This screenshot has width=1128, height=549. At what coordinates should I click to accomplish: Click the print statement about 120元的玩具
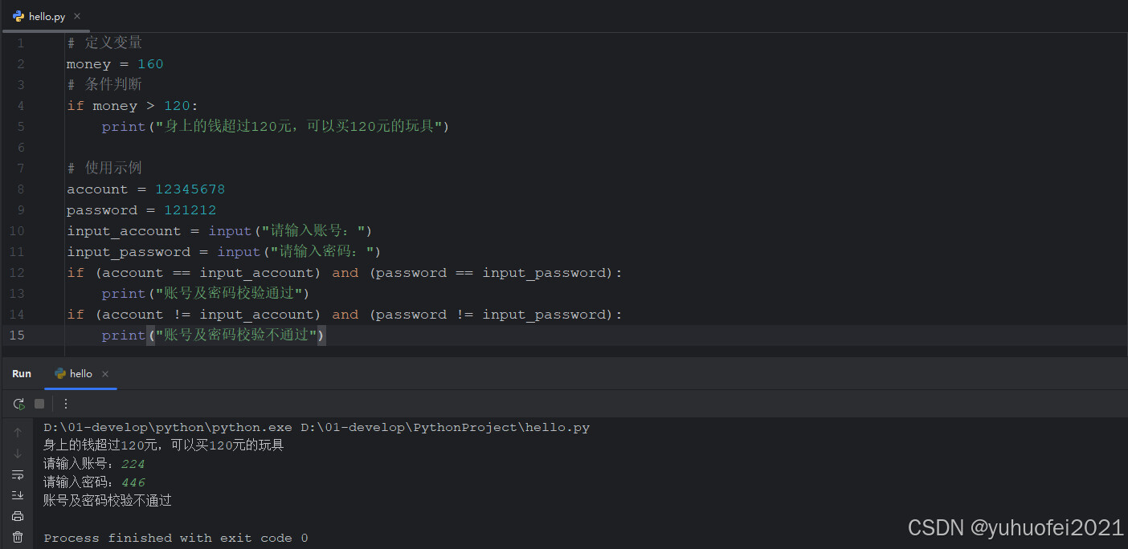(x=276, y=127)
